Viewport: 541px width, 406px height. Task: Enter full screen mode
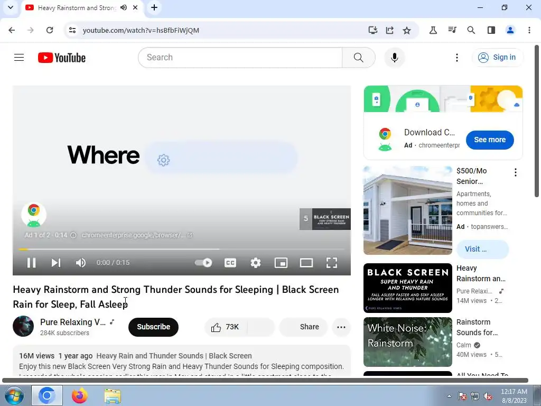[x=332, y=263]
